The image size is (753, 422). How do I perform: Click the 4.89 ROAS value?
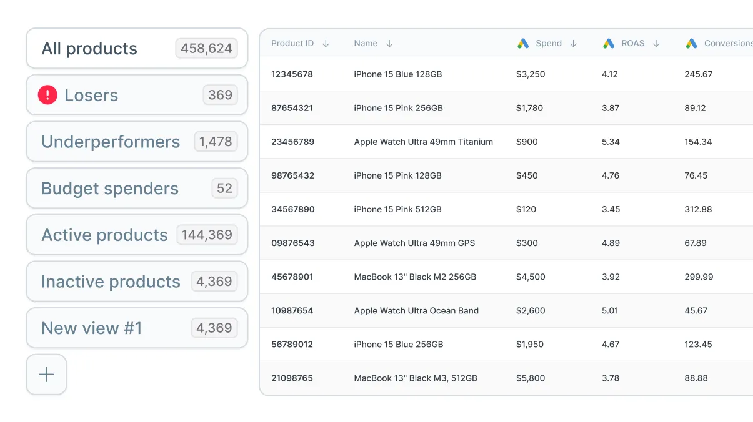coord(611,243)
